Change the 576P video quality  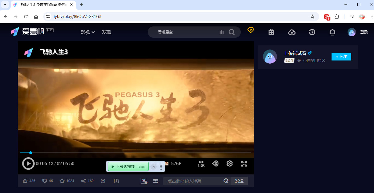tap(176, 163)
